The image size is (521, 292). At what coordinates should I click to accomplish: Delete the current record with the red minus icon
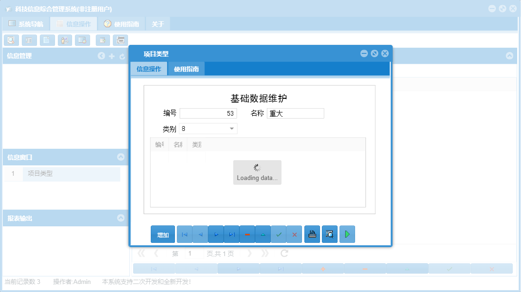[x=247, y=234]
